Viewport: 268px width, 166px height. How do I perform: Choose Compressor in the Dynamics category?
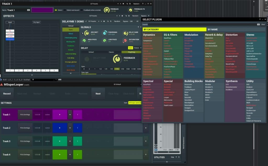point(148,41)
